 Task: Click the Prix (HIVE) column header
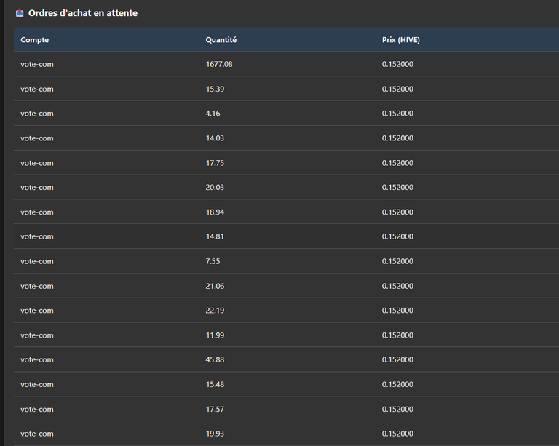pyautogui.click(x=401, y=40)
